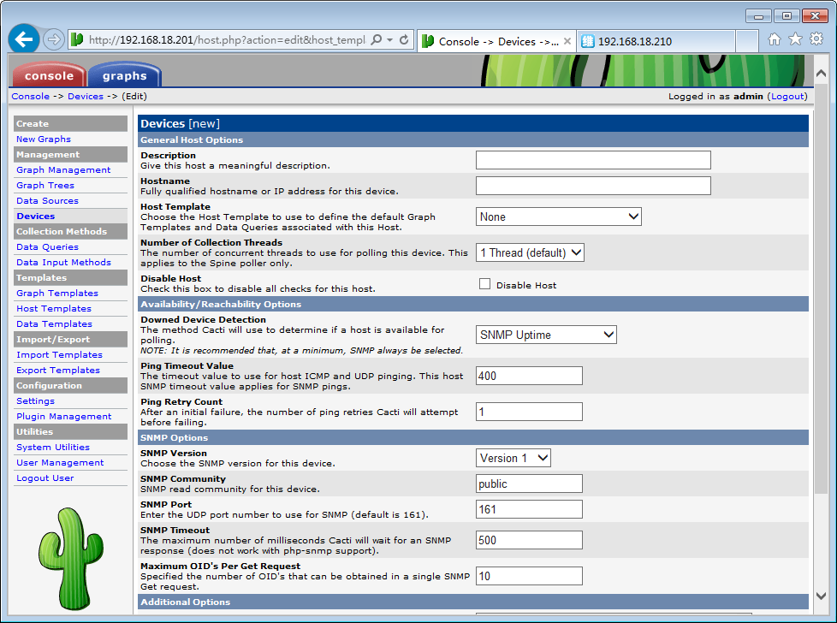The image size is (837, 623).
Task: Open New Graphs in sidebar
Action: [x=44, y=139]
